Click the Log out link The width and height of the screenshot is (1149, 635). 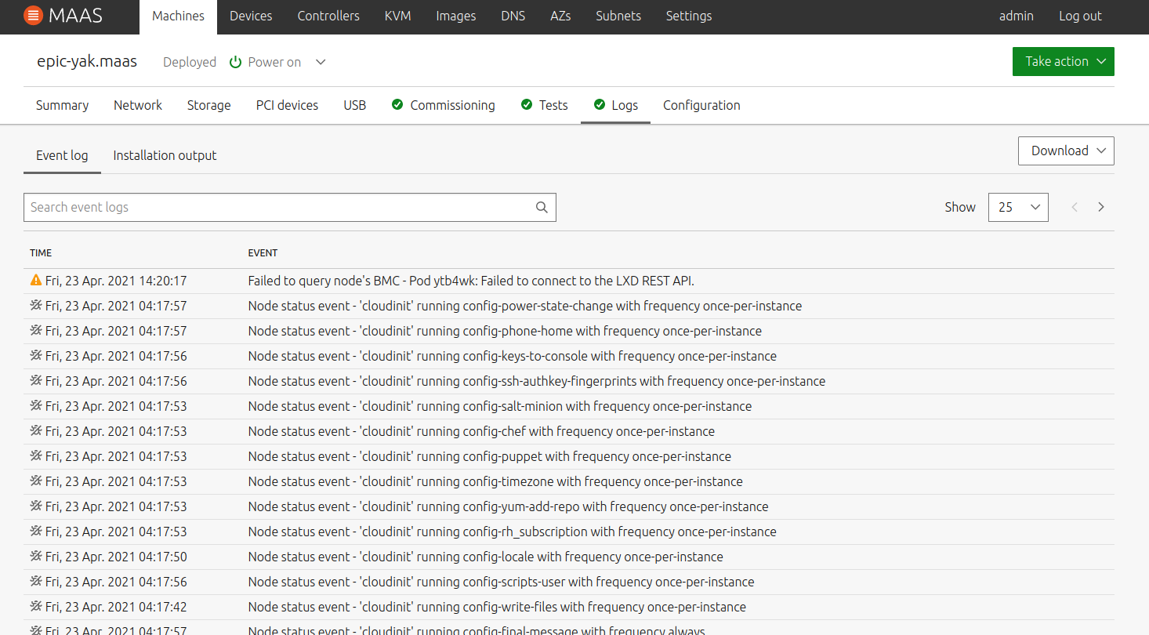click(1080, 16)
